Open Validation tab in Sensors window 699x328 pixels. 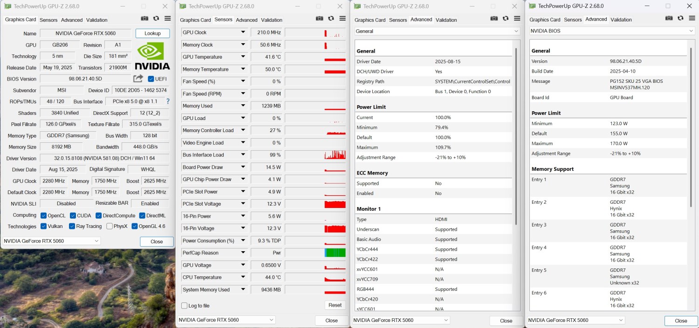272,20
